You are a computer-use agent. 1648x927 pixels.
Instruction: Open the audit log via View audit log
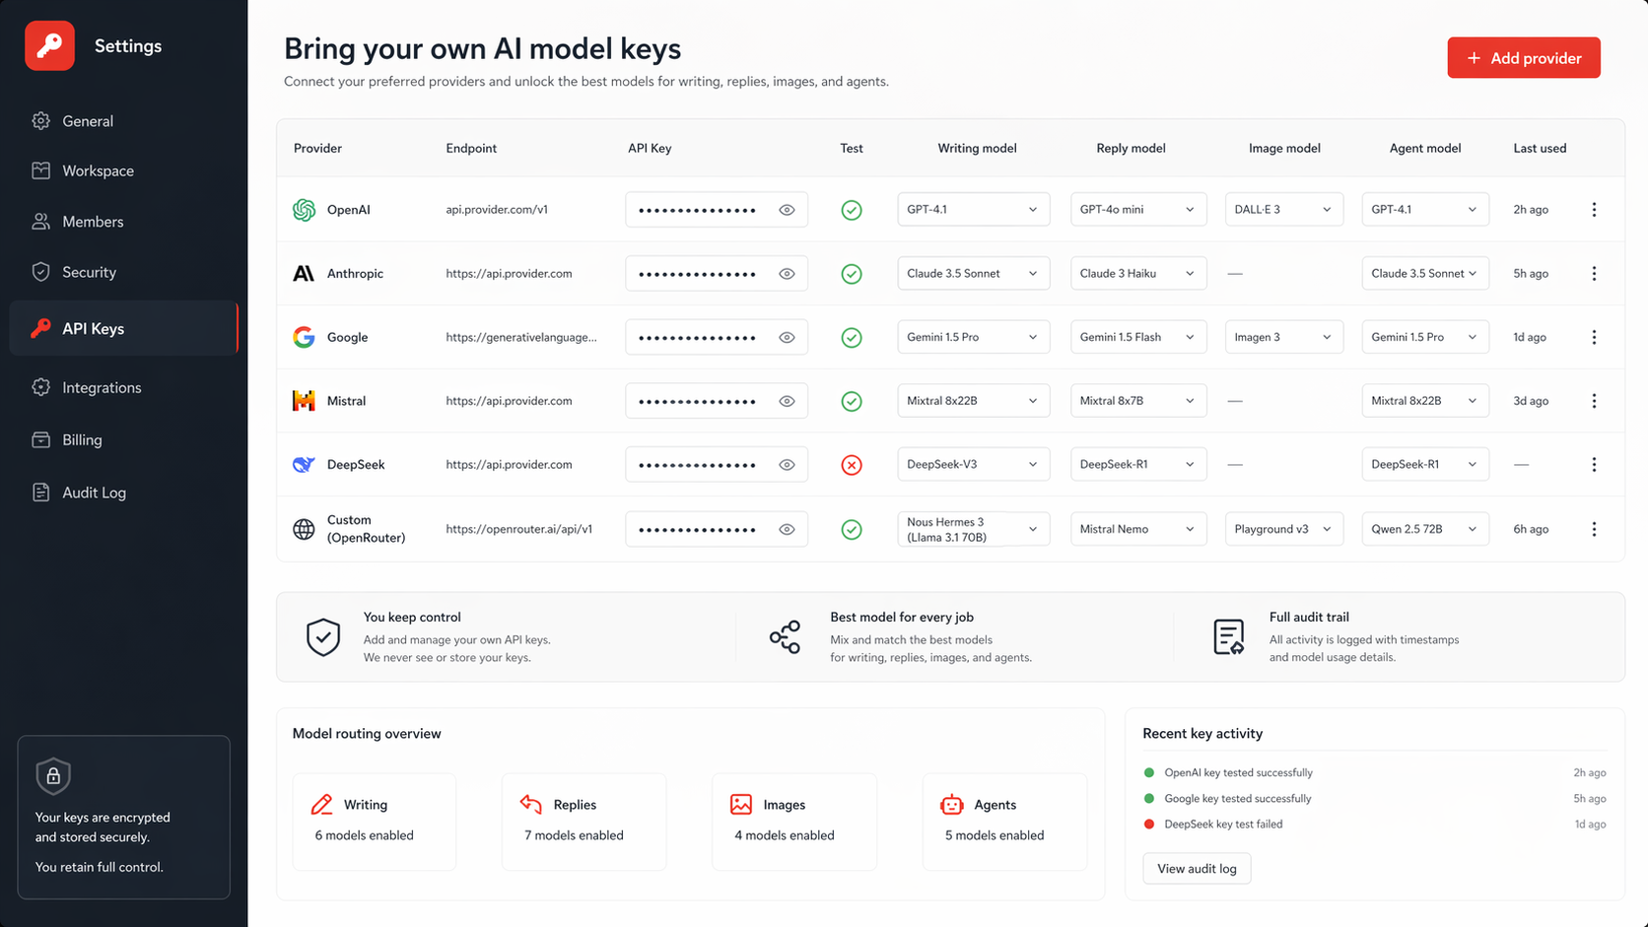coord(1197,868)
